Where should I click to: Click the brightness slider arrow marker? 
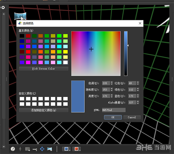click(x=128, y=45)
